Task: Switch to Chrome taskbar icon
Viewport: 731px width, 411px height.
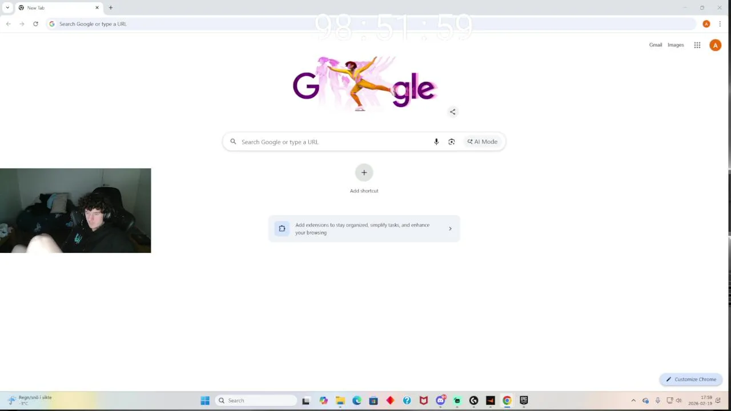Action: (x=507, y=401)
